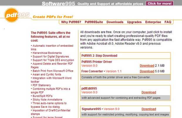Click the pdf995 orange logo
The height and width of the screenshot is (118, 182).
[17, 15]
